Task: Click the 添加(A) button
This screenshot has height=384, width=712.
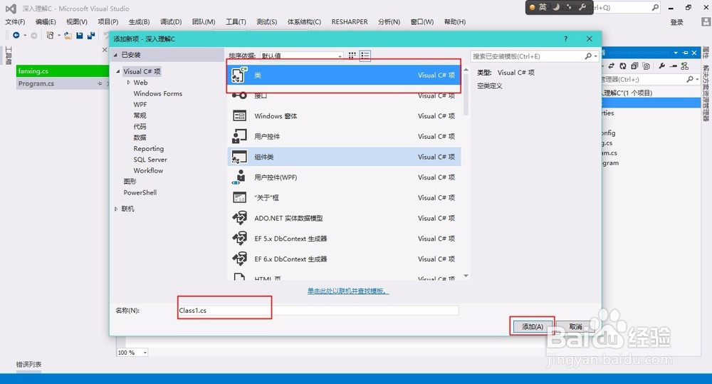Action: pyautogui.click(x=532, y=326)
